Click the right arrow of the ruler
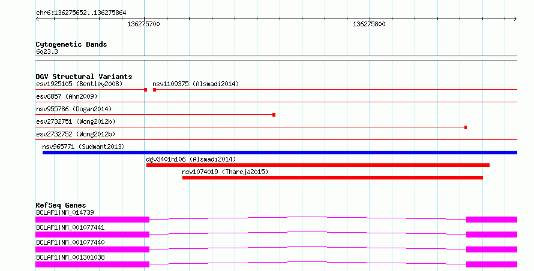 (x=515, y=19)
